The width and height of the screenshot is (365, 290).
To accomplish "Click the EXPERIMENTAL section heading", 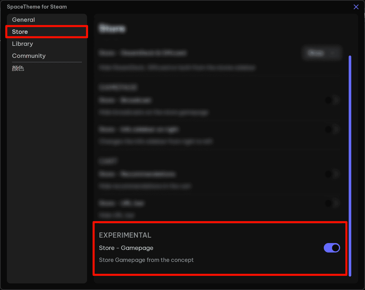I will tap(125, 235).
